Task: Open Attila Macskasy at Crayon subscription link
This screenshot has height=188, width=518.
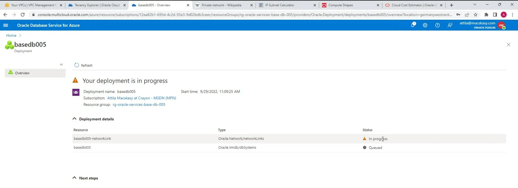Action: pos(142,98)
